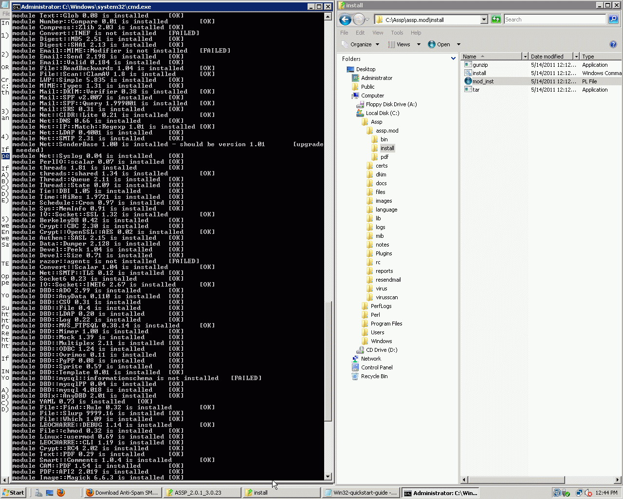Open the View menu in Explorer
The width and height of the screenshot is (623, 499).
[378, 33]
